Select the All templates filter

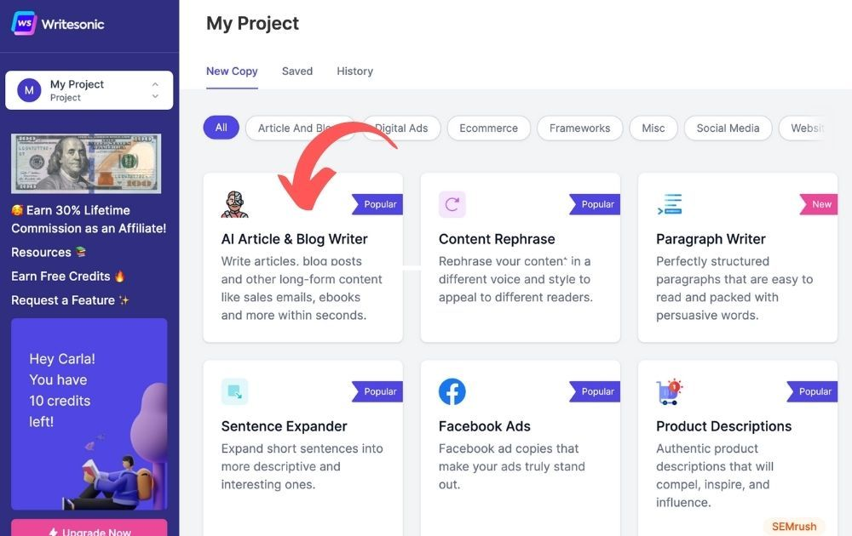pos(221,127)
